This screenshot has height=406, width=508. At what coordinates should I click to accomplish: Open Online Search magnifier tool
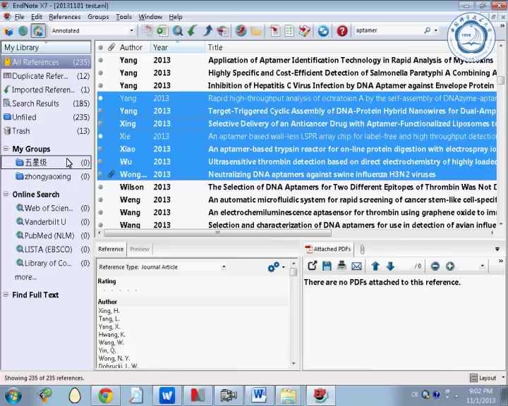[x=178, y=31]
